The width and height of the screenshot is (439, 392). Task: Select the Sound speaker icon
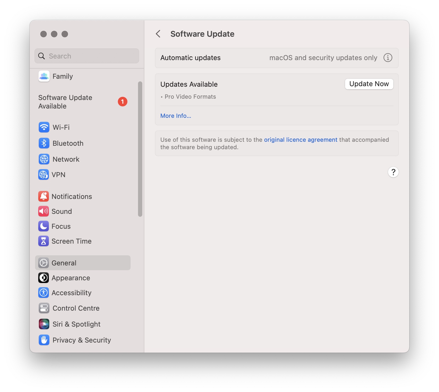pos(44,211)
